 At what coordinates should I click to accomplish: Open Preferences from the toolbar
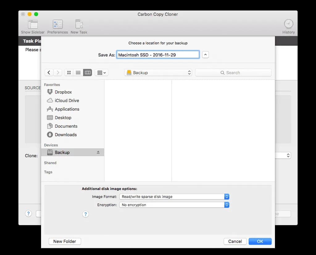(57, 25)
